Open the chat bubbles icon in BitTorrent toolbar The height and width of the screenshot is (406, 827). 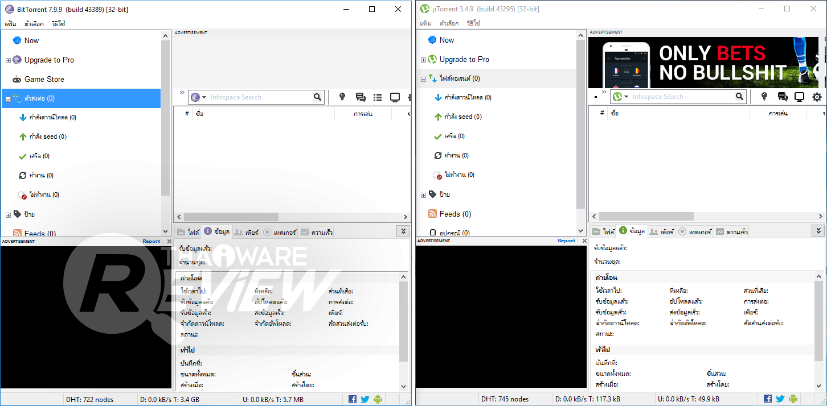361,97
